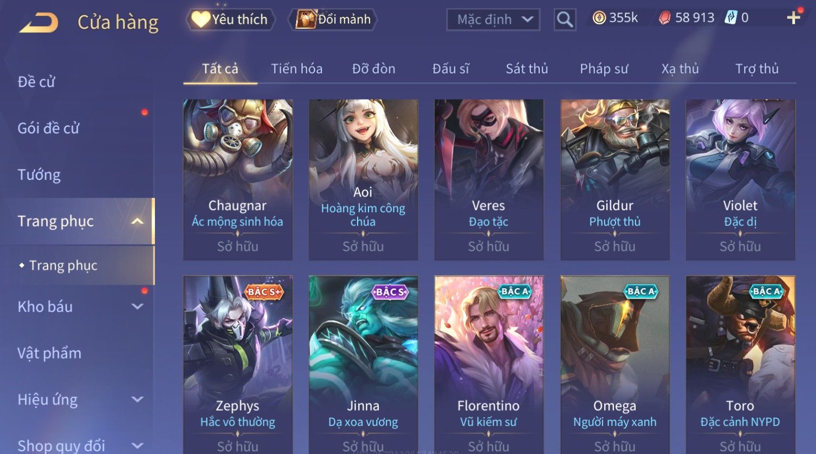The width and height of the screenshot is (816, 454).
Task: Switch to the Tiến hóa tab
Action: point(297,69)
